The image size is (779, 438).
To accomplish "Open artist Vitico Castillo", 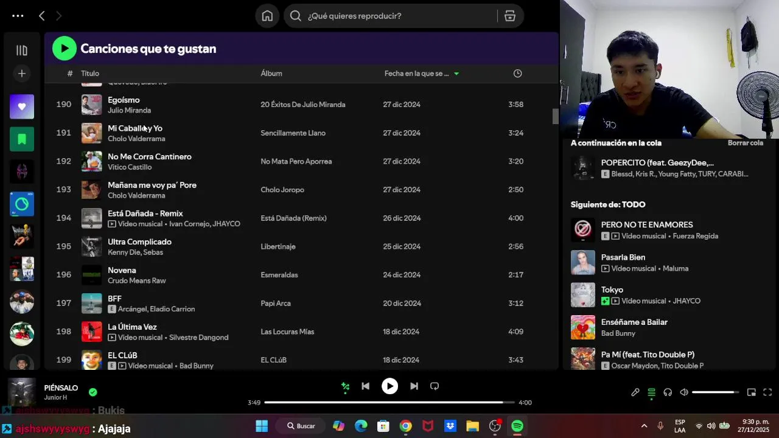I will (130, 167).
